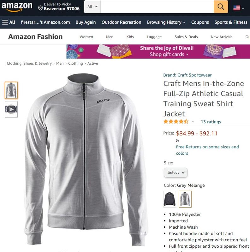Choose the Grey Melange color swatch

click(x=185, y=199)
